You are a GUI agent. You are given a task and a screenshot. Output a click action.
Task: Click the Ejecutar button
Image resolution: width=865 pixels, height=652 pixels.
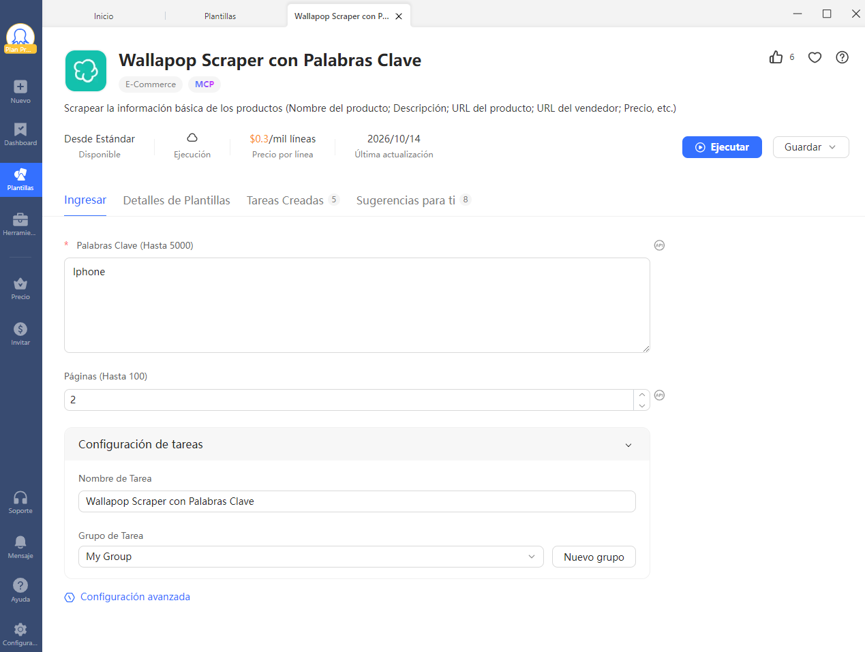coord(722,147)
